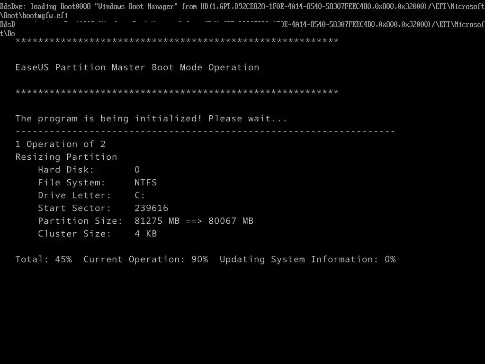Viewport: 485px width, 364px height.
Task: Click the File System value "NTFS"
Action: (x=146, y=182)
